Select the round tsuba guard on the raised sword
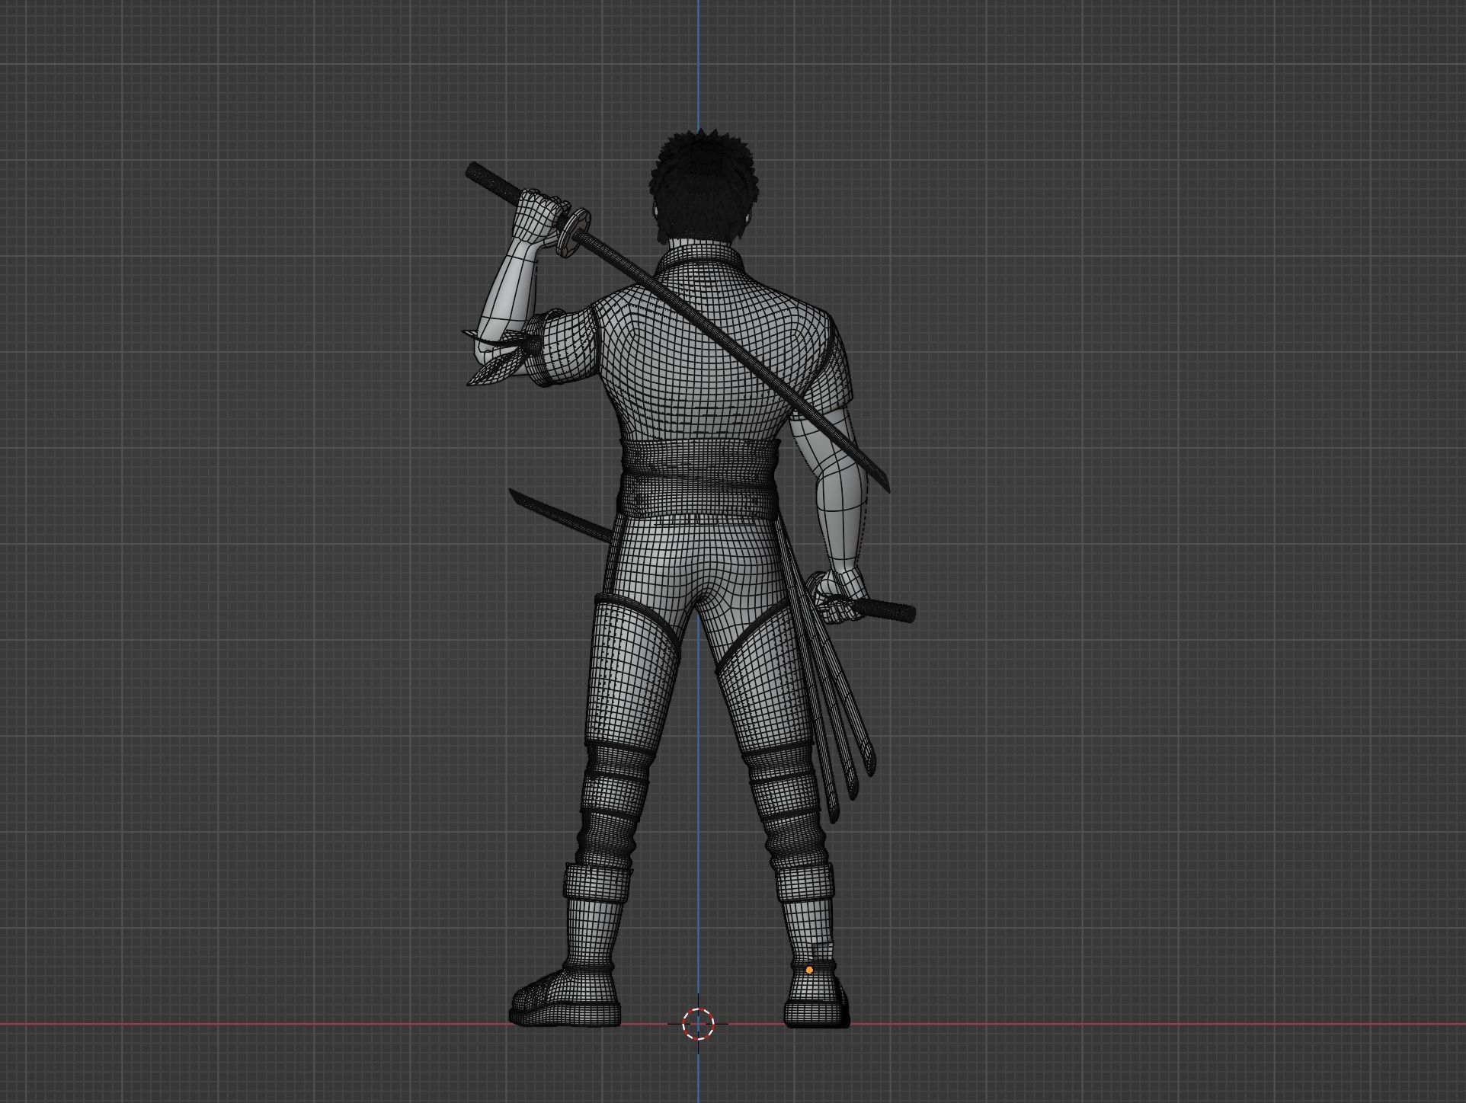This screenshot has height=1103, width=1466. coord(574,232)
